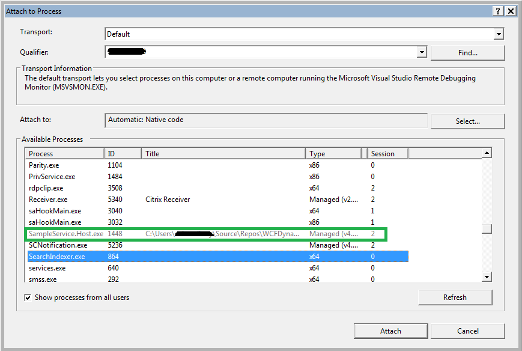Sort by the Type column header

(x=333, y=153)
